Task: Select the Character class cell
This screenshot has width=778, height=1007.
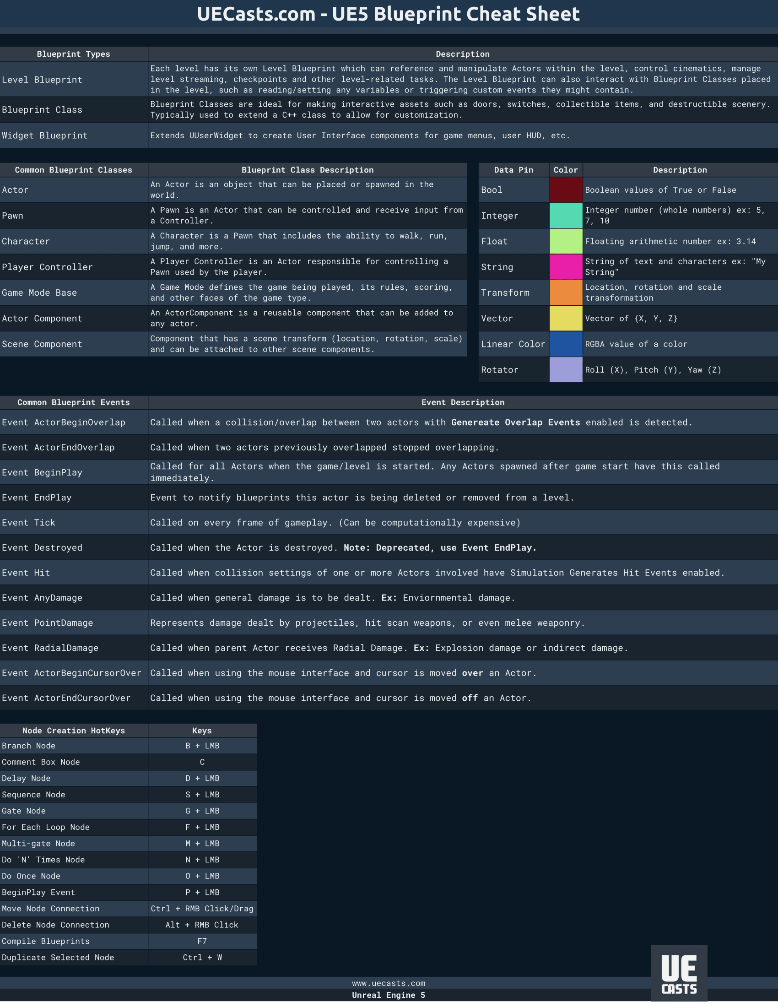Action: (x=74, y=242)
